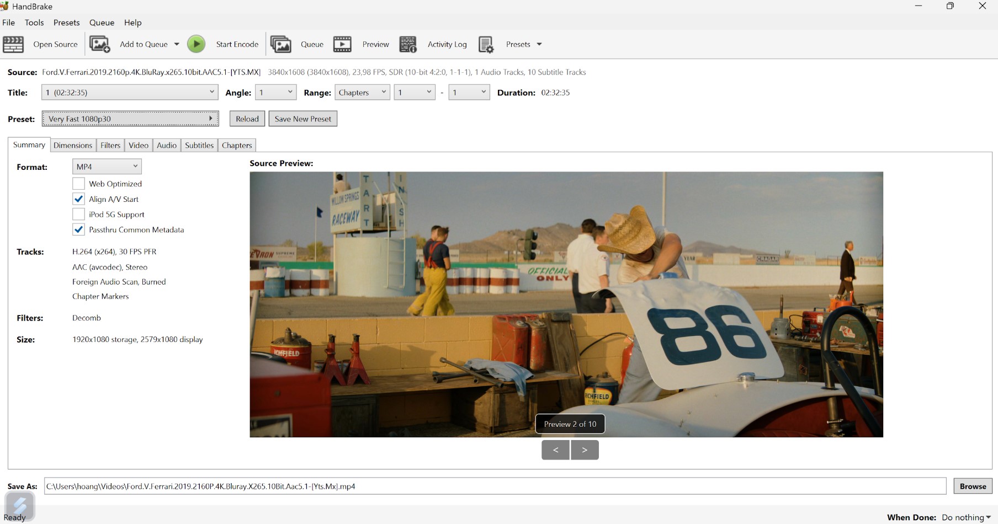Click the Open Source film icon
This screenshot has width=998, height=524.
[13, 44]
